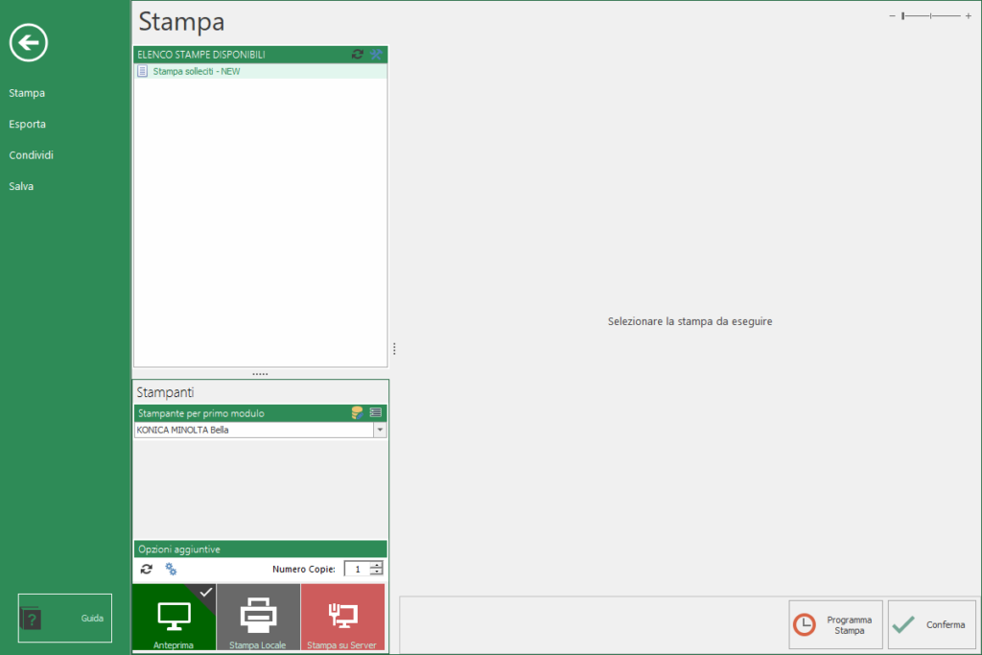Screen dimensions: 982x655
Task: Click the Guida book question-mark icon
Action: (x=31, y=619)
